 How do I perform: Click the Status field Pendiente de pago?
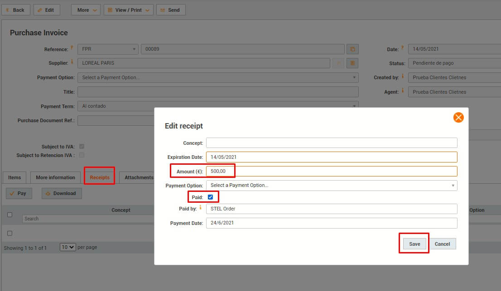point(454,63)
